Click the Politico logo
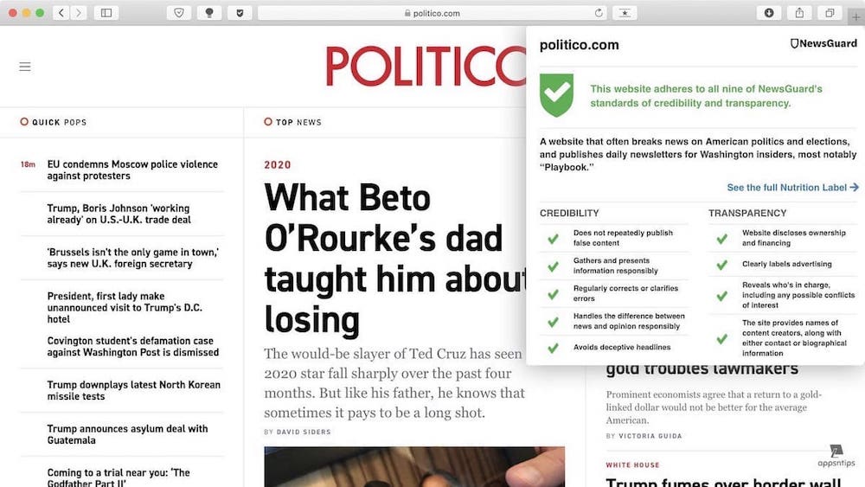 [x=426, y=67]
